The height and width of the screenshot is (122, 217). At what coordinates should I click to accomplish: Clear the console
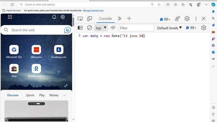(x=90, y=28)
